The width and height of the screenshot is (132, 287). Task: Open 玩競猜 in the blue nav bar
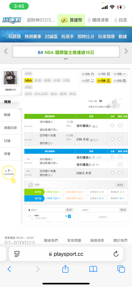(x=15, y=36)
